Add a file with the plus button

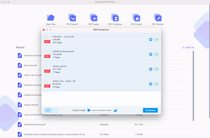click(48, 110)
